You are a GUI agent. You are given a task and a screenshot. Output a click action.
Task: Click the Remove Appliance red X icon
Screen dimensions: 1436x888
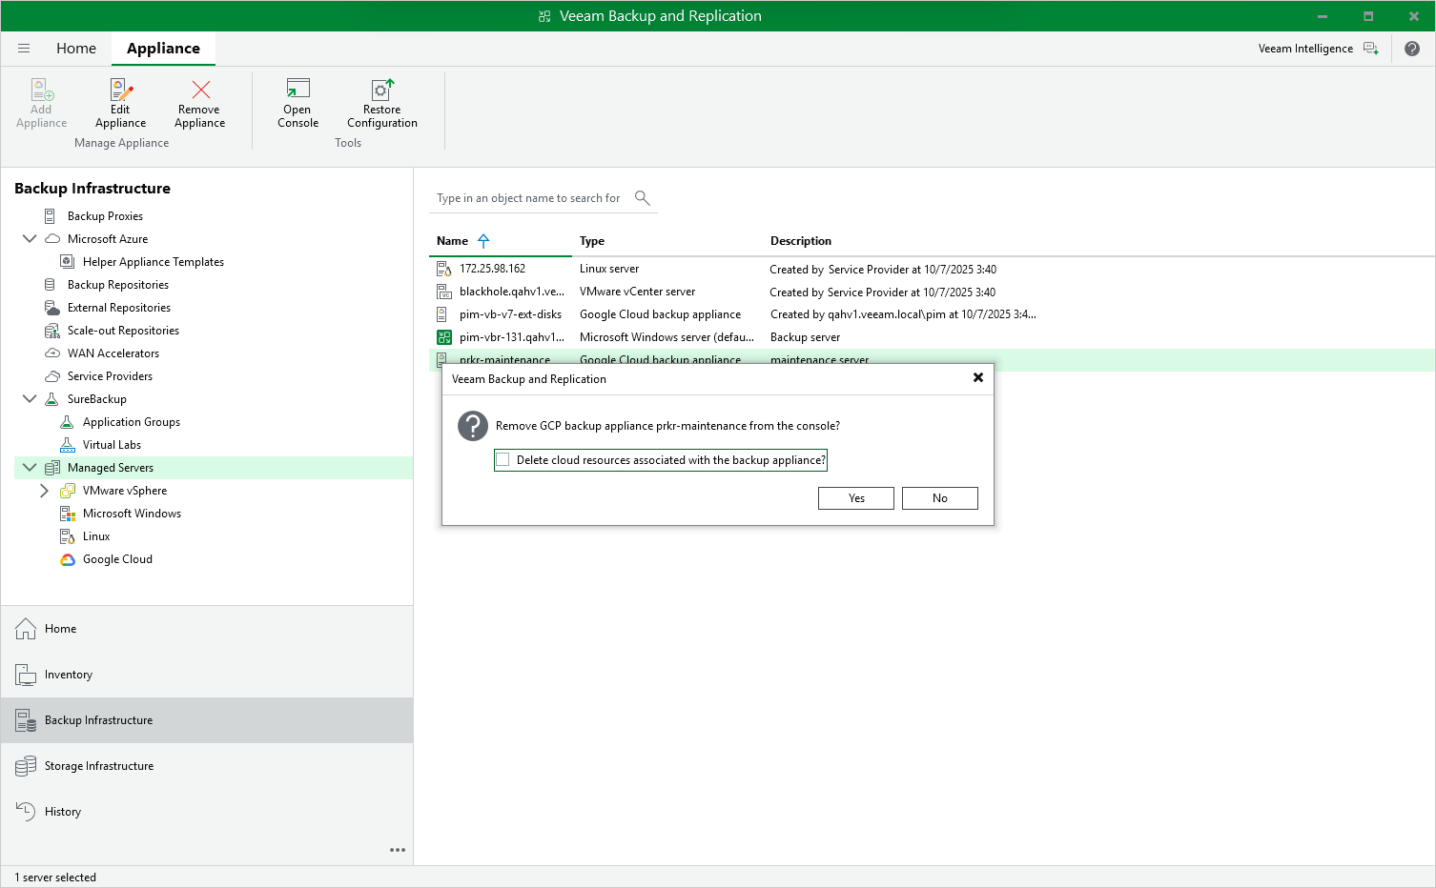[x=200, y=90]
